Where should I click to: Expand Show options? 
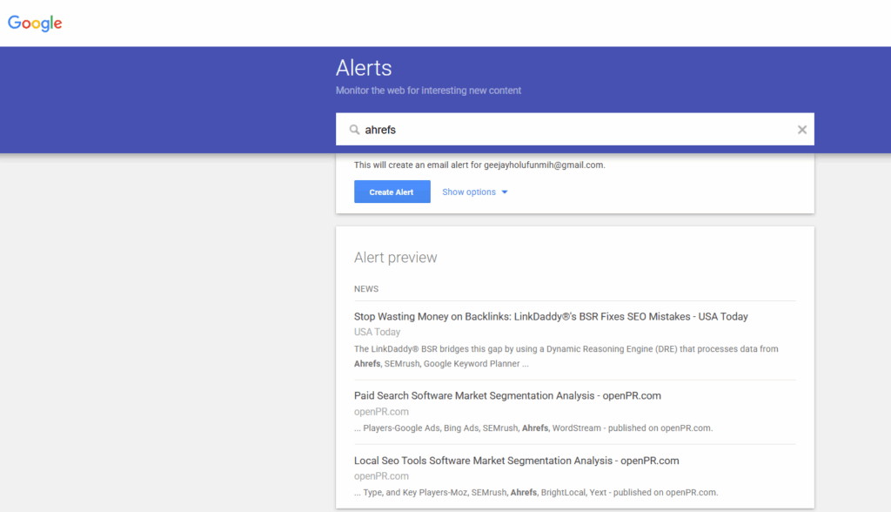click(474, 192)
